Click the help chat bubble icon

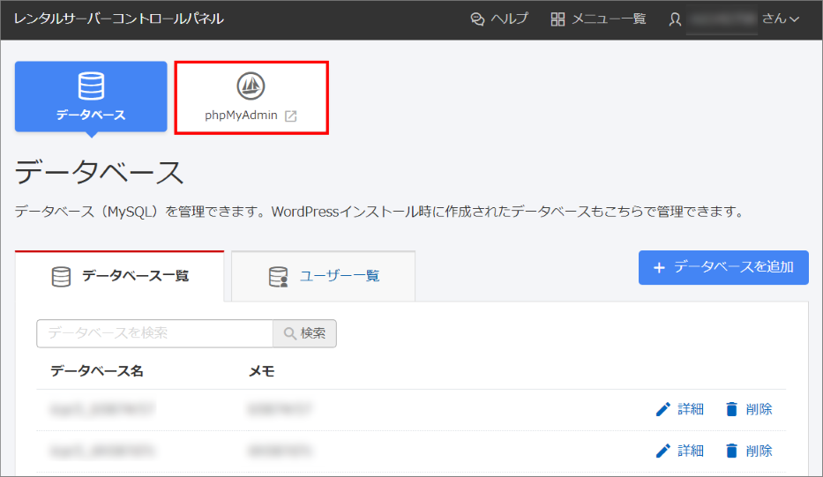(477, 19)
